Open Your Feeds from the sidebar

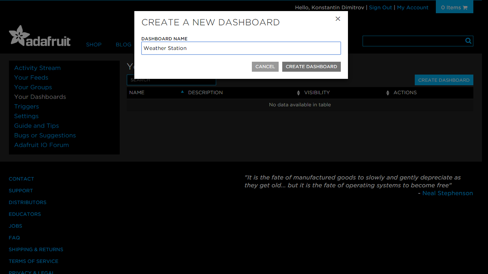(x=31, y=77)
